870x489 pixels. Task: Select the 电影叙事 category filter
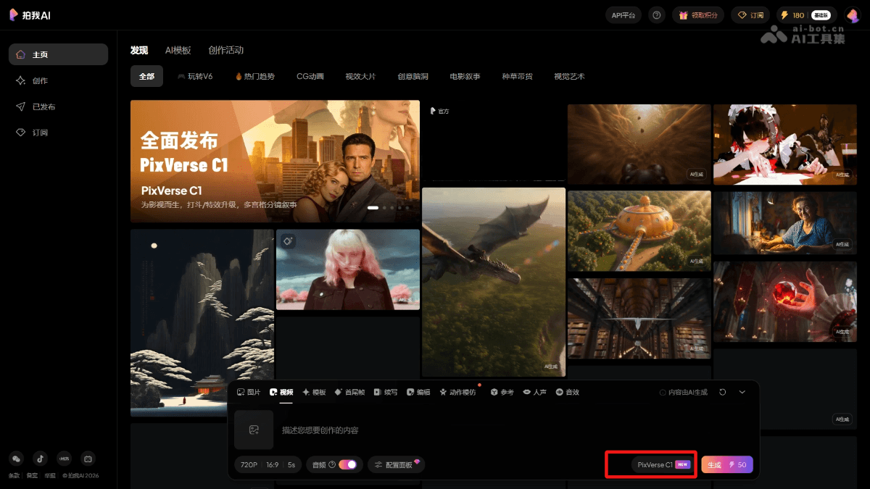(465, 76)
